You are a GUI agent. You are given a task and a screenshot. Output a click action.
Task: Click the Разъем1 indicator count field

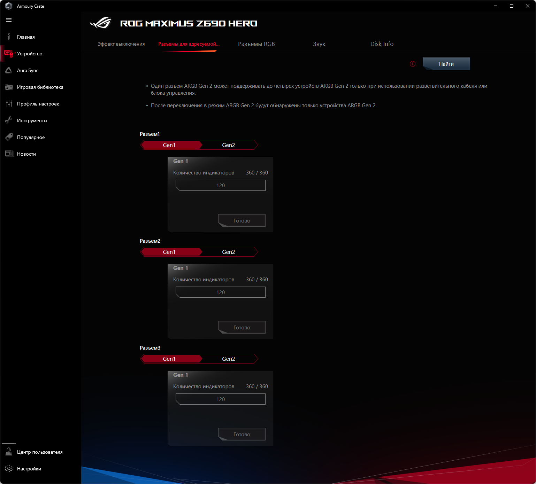221,185
